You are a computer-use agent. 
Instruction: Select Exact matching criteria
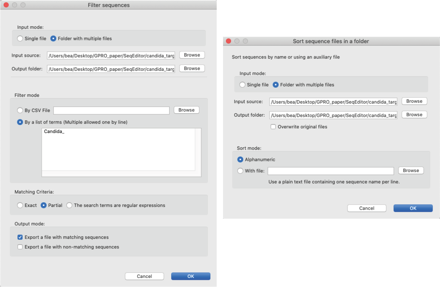tap(20, 205)
